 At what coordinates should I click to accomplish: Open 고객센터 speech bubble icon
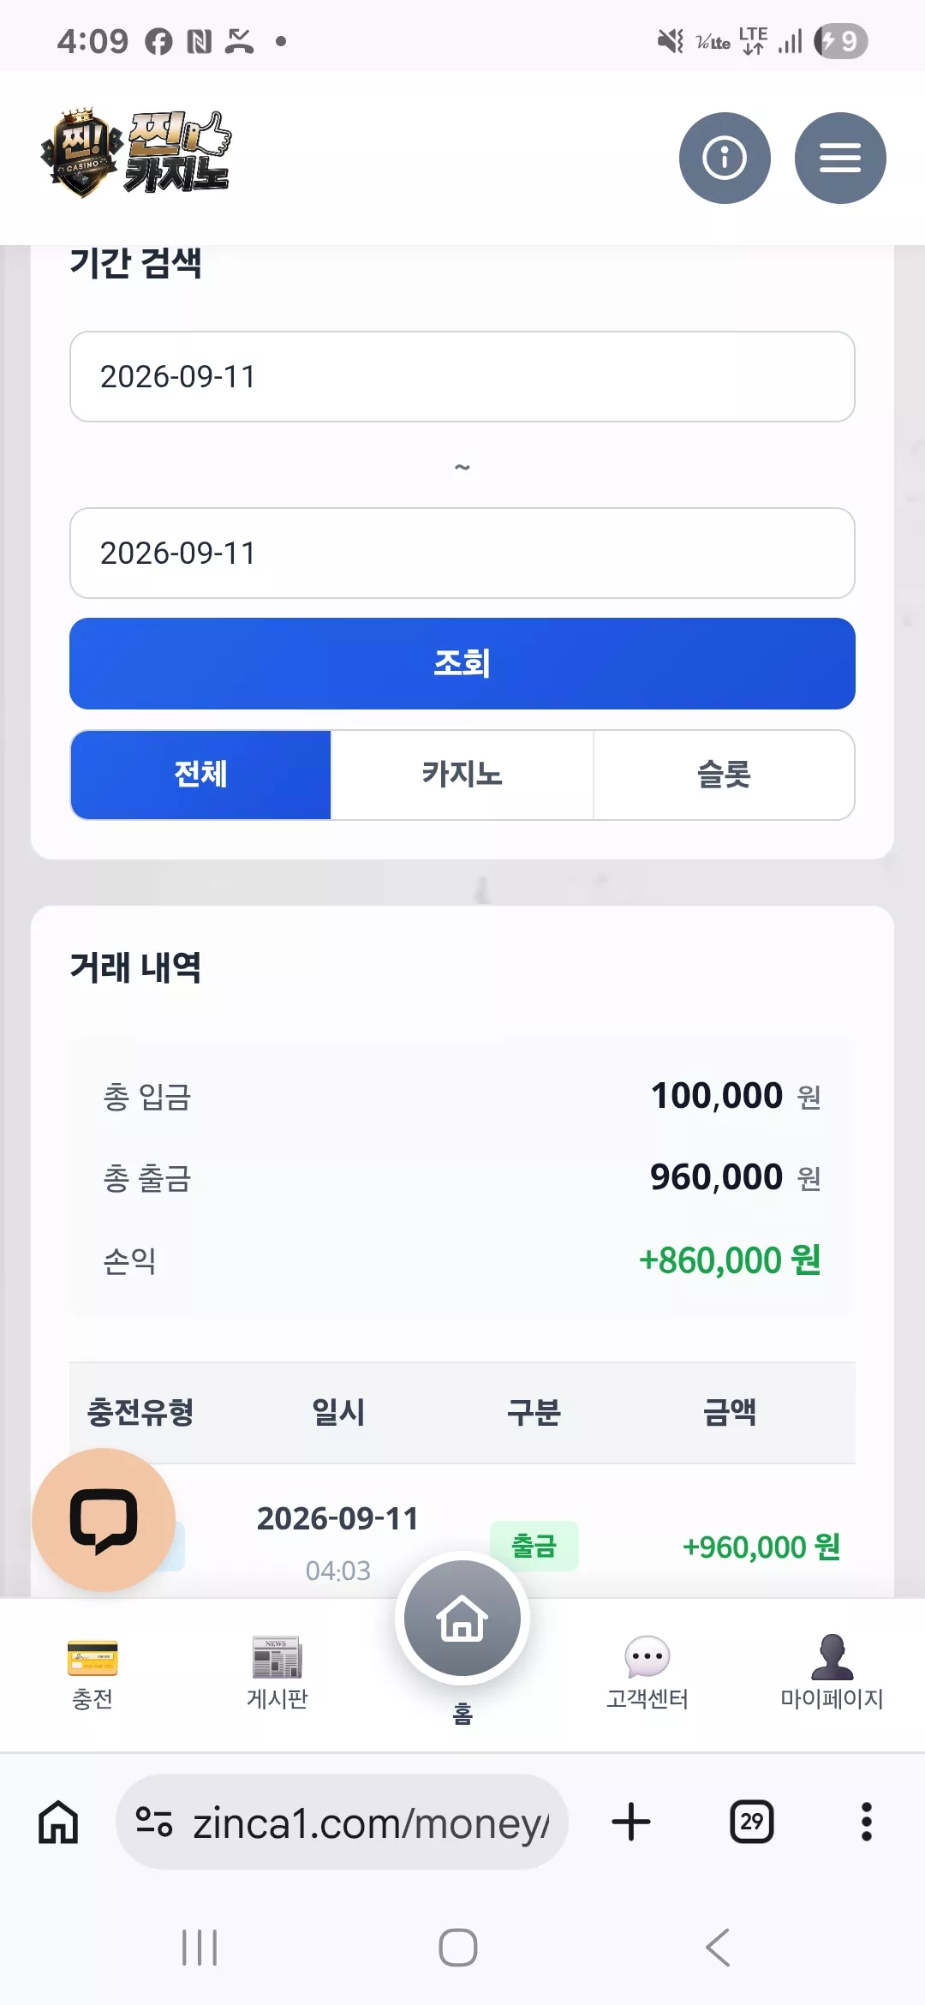pyautogui.click(x=647, y=1657)
